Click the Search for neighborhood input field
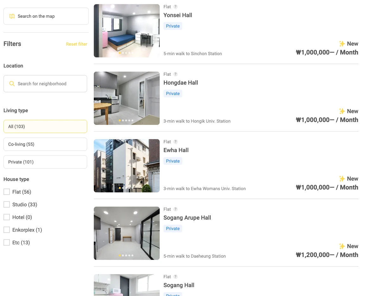The width and height of the screenshot is (365, 296). pos(45,84)
